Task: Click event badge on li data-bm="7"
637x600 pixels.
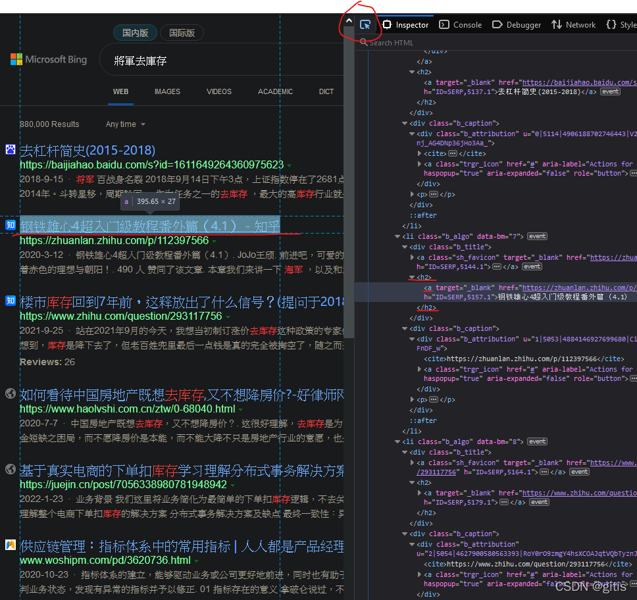Action: [x=537, y=236]
